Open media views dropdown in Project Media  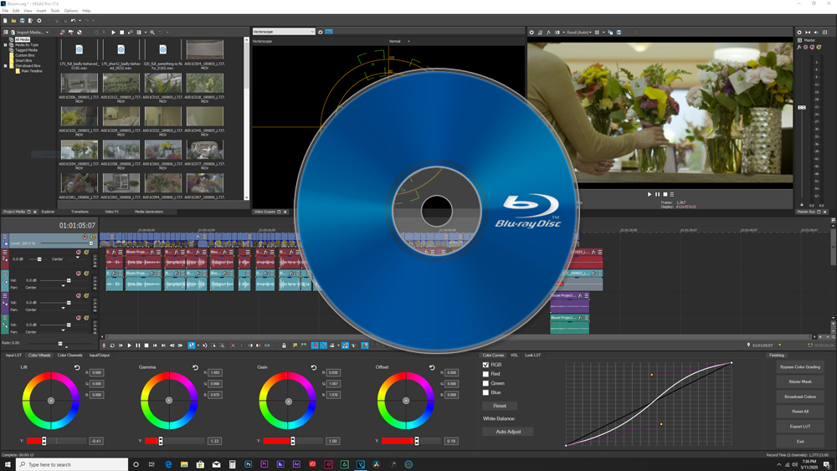click(x=145, y=33)
